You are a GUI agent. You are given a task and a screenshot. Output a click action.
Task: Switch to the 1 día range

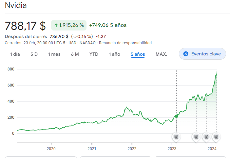pyautogui.click(x=15, y=54)
